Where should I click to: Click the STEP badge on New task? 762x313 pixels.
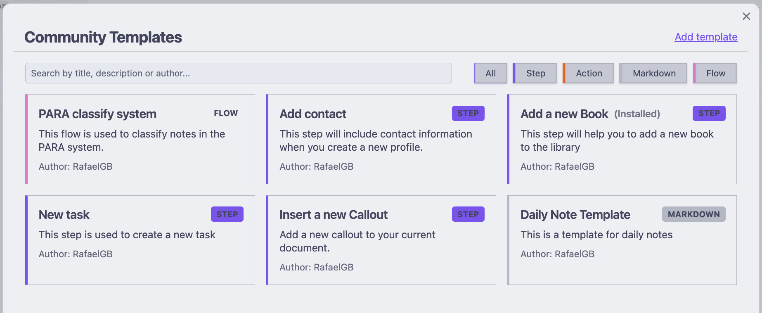click(227, 214)
